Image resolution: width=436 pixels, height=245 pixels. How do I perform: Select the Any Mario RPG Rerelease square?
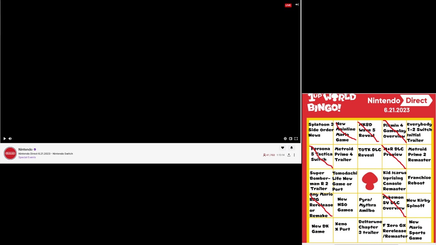pyautogui.click(x=321, y=205)
